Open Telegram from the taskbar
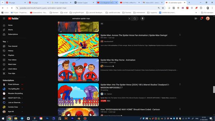This screenshot has height=121, width=215. tap(22, 118)
